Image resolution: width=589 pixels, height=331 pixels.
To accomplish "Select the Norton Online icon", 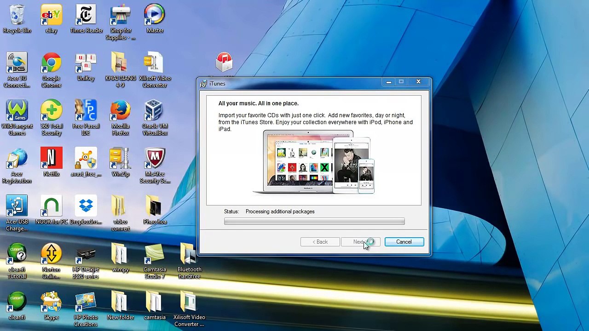I will point(51,261).
